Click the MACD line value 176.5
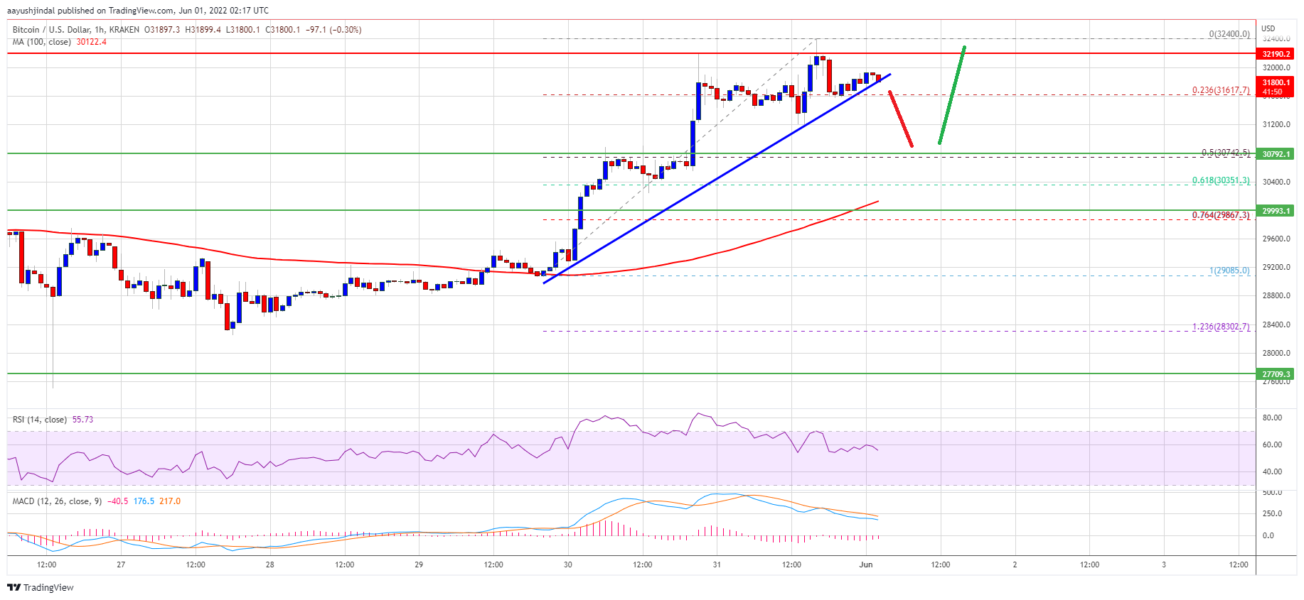The width and height of the screenshot is (1304, 600). 144,501
